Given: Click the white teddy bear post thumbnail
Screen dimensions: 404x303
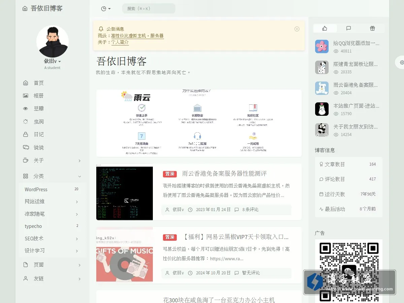Looking at the screenshot, I should tap(322, 88).
